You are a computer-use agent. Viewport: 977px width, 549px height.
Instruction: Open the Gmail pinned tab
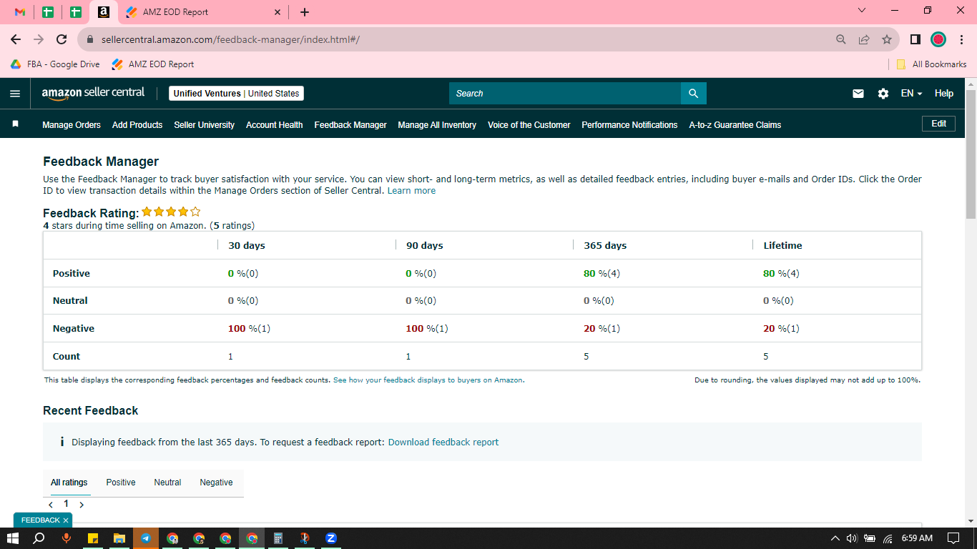20,12
